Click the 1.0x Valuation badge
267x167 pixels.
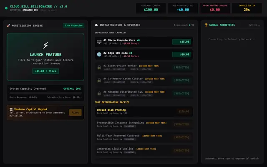click(x=73, y=25)
